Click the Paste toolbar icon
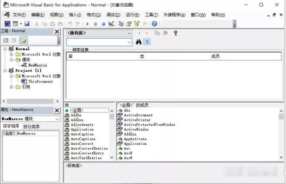This screenshot has height=184, width=286. (x=52, y=24)
